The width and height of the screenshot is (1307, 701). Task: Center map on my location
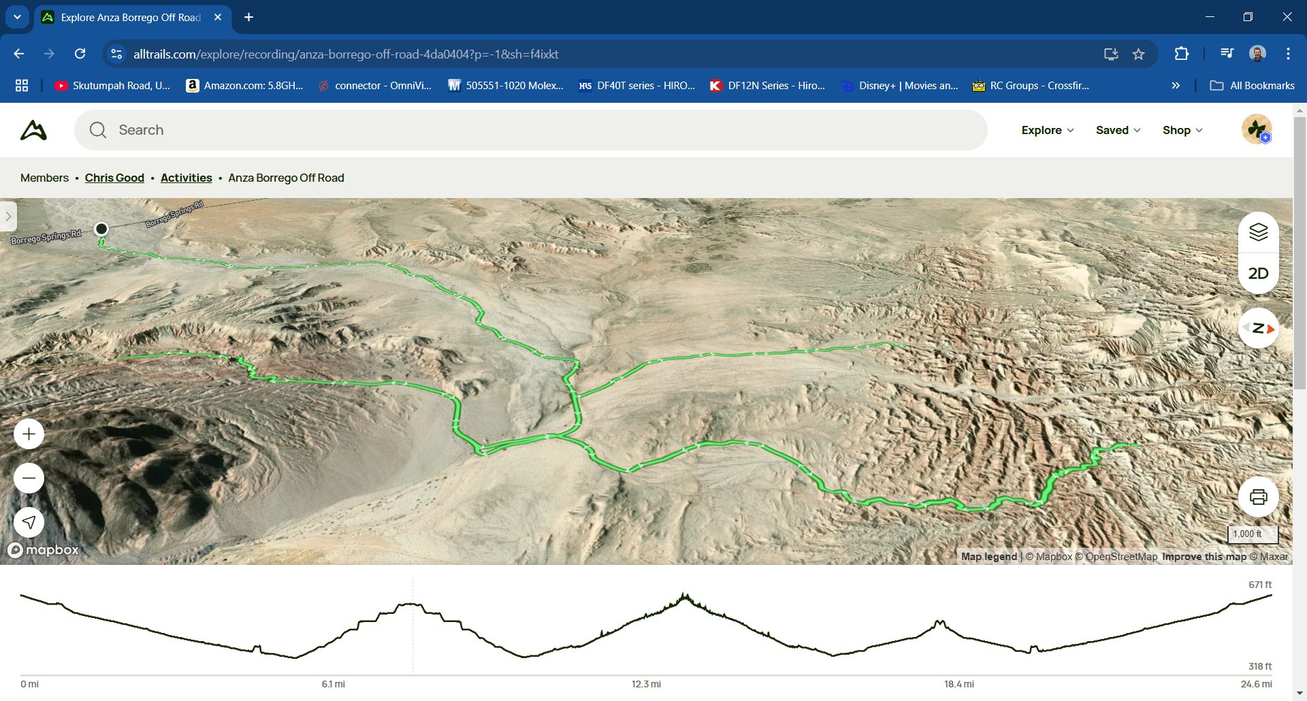pos(29,522)
